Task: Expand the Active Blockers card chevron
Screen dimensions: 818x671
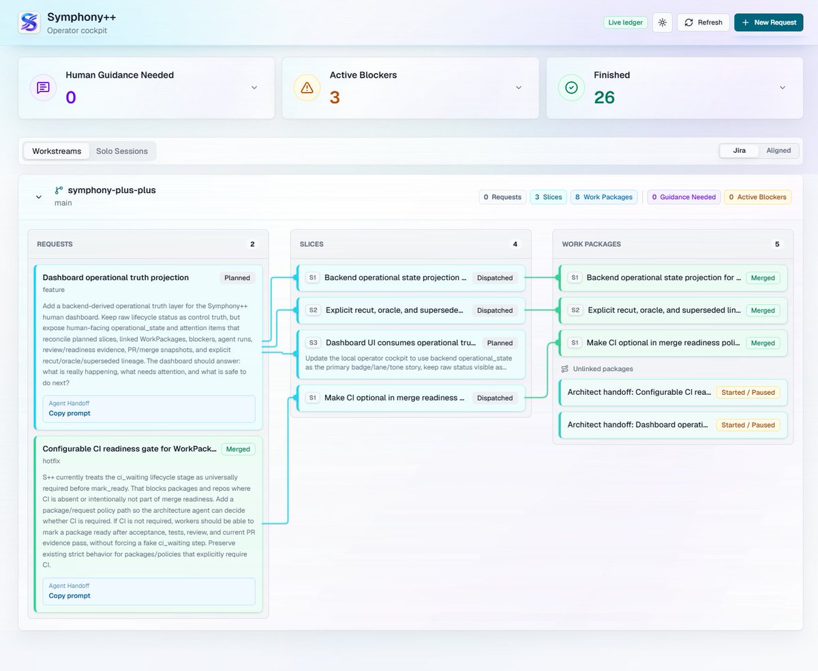Action: 519,87
